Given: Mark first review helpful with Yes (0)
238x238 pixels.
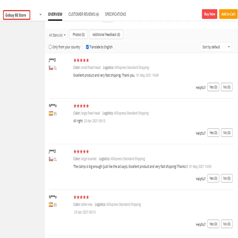Looking at the screenshot, I should 213,87.
